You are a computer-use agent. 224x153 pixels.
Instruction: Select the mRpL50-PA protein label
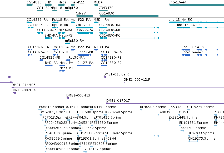click(75, 57)
